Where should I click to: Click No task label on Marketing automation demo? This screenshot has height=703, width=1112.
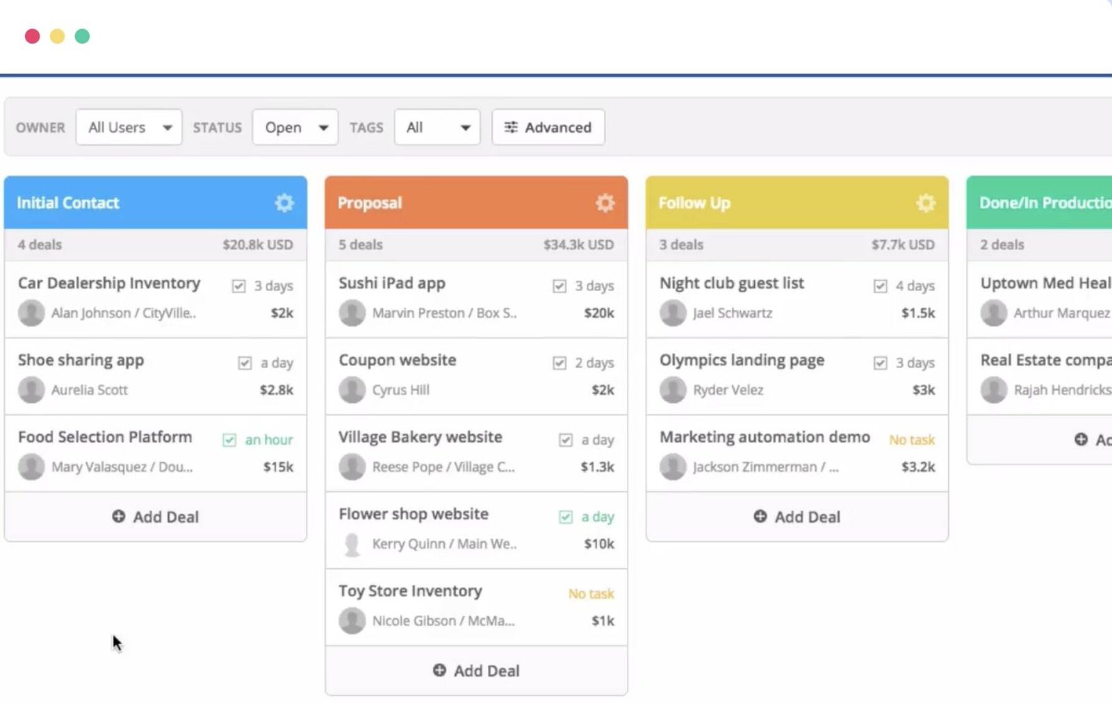[x=912, y=440]
